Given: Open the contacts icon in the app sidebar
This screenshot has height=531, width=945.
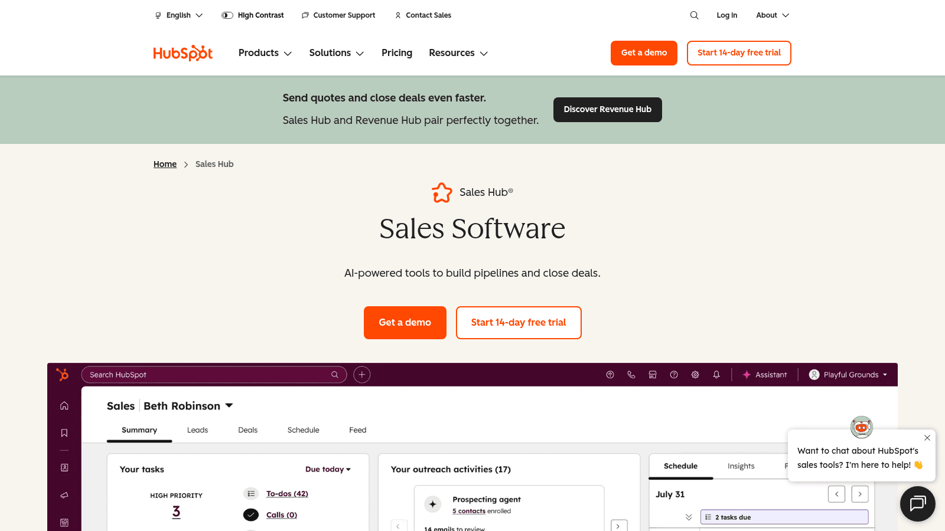Looking at the screenshot, I should click(64, 467).
